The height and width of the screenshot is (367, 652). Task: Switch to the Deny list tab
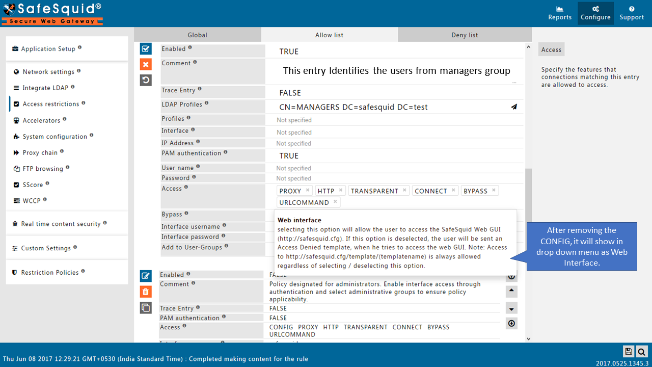[x=465, y=35]
